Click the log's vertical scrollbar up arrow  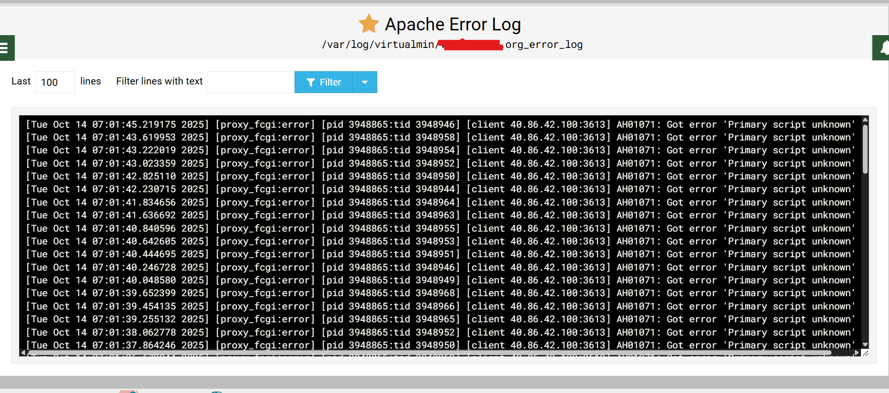pyautogui.click(x=865, y=120)
